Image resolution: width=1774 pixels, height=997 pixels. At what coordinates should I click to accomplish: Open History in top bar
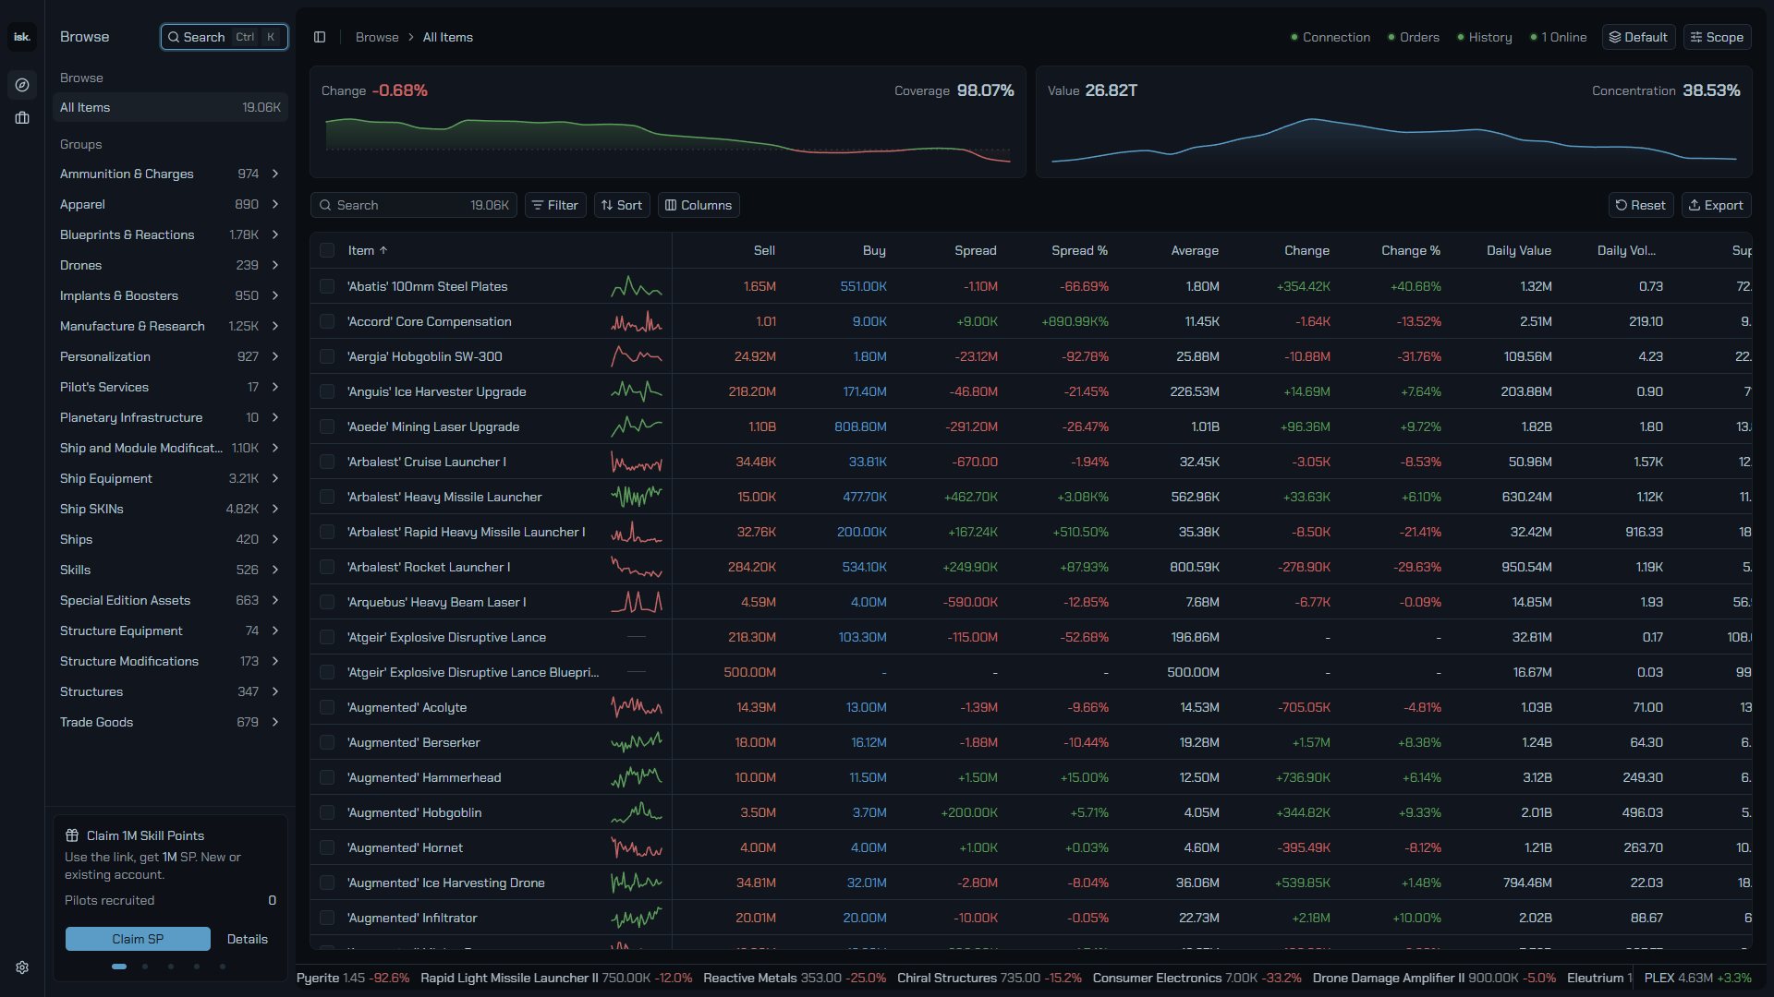click(x=1485, y=37)
